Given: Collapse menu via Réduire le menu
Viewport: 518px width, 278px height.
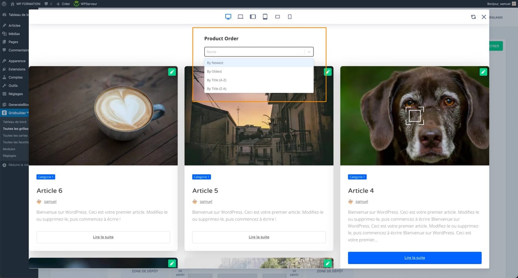Looking at the screenshot, I should (16, 165).
